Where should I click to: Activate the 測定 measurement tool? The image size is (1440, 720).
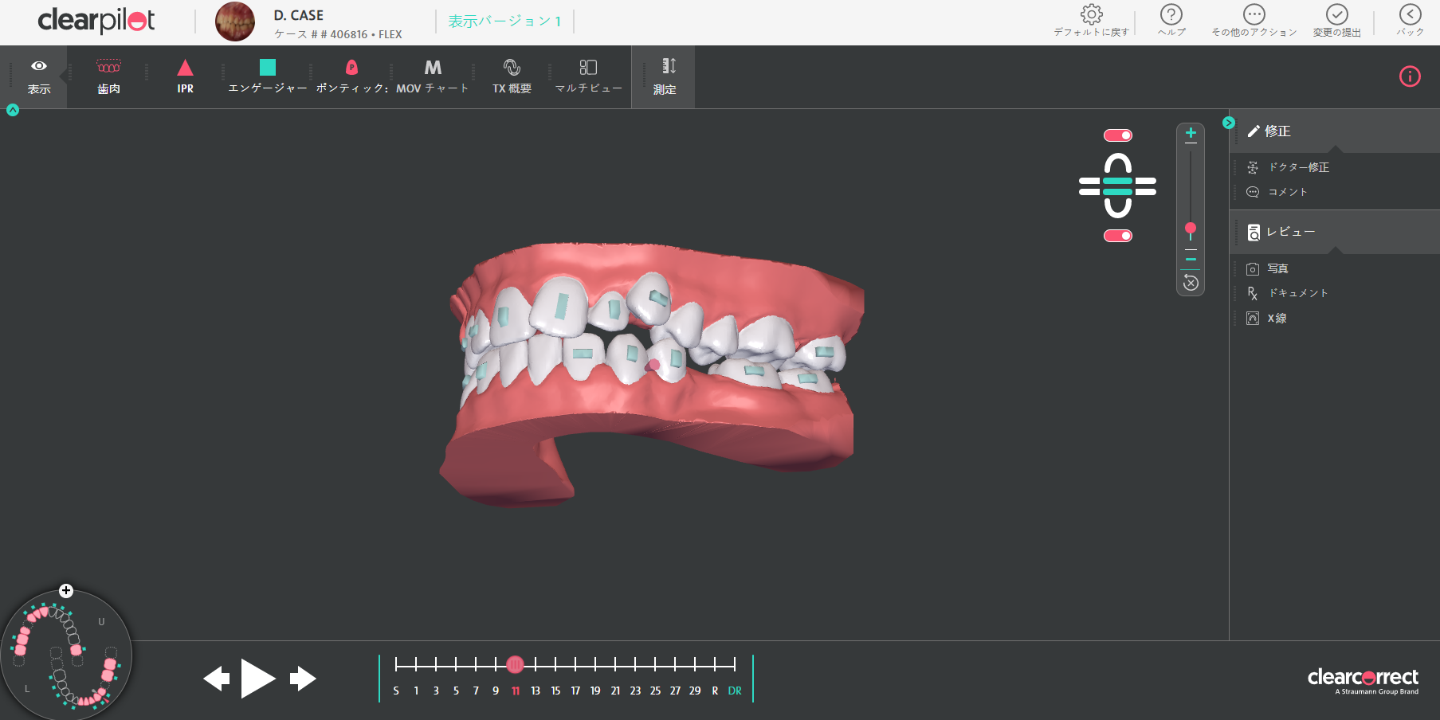tap(665, 76)
